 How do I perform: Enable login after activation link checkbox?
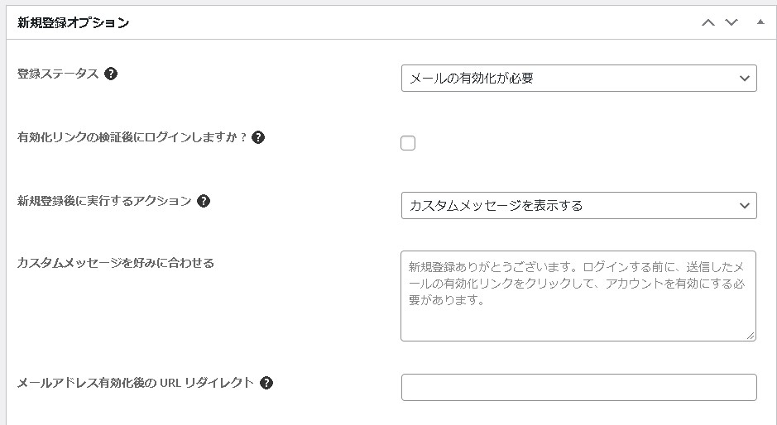click(x=408, y=143)
